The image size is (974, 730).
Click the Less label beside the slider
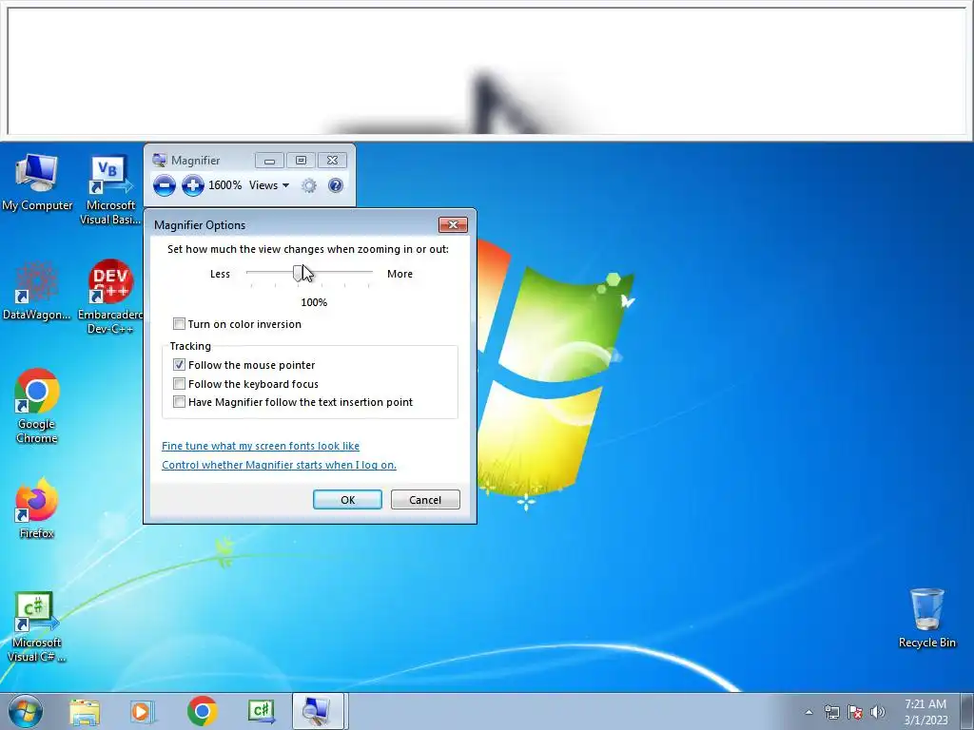pyautogui.click(x=220, y=274)
